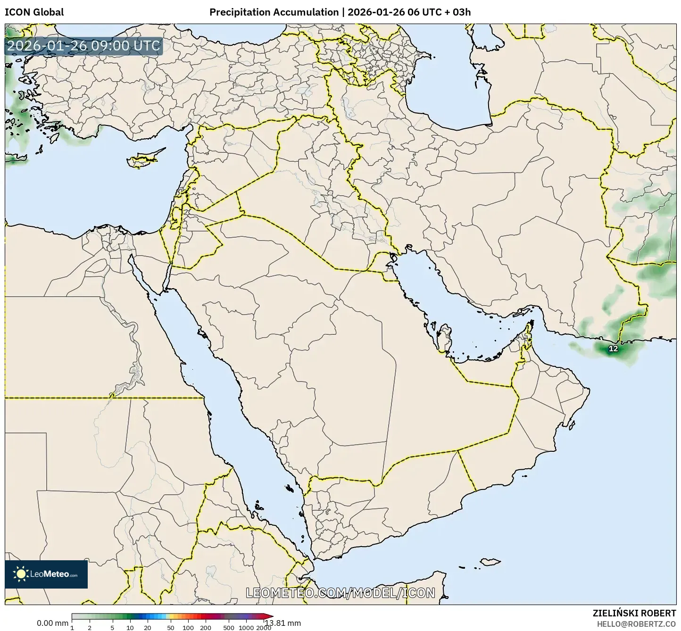Click the ICON Global model title
The image size is (681, 631).
(x=34, y=12)
